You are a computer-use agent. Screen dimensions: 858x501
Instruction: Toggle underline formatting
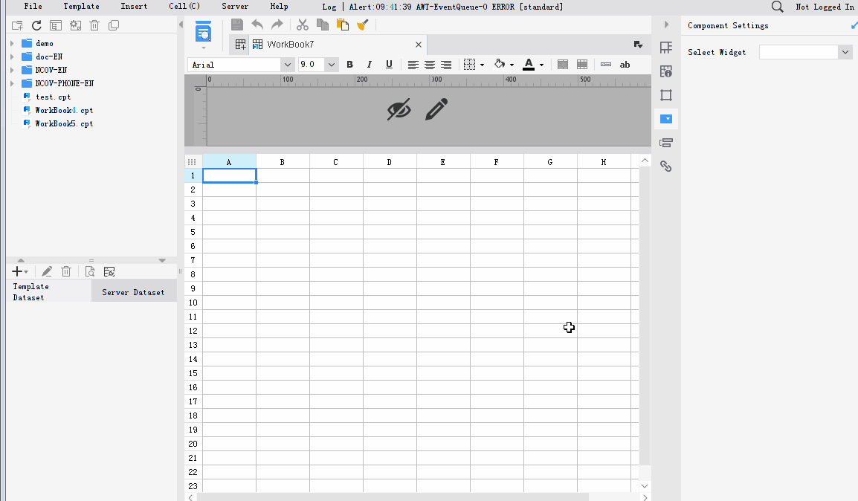[389, 65]
